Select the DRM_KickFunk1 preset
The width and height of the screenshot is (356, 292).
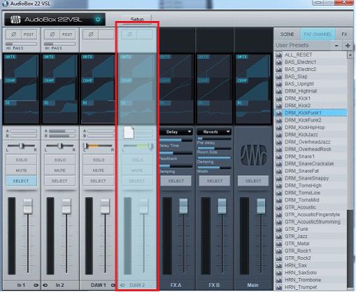click(x=311, y=113)
